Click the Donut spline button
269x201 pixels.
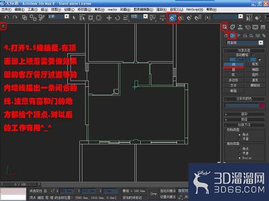click(255, 75)
